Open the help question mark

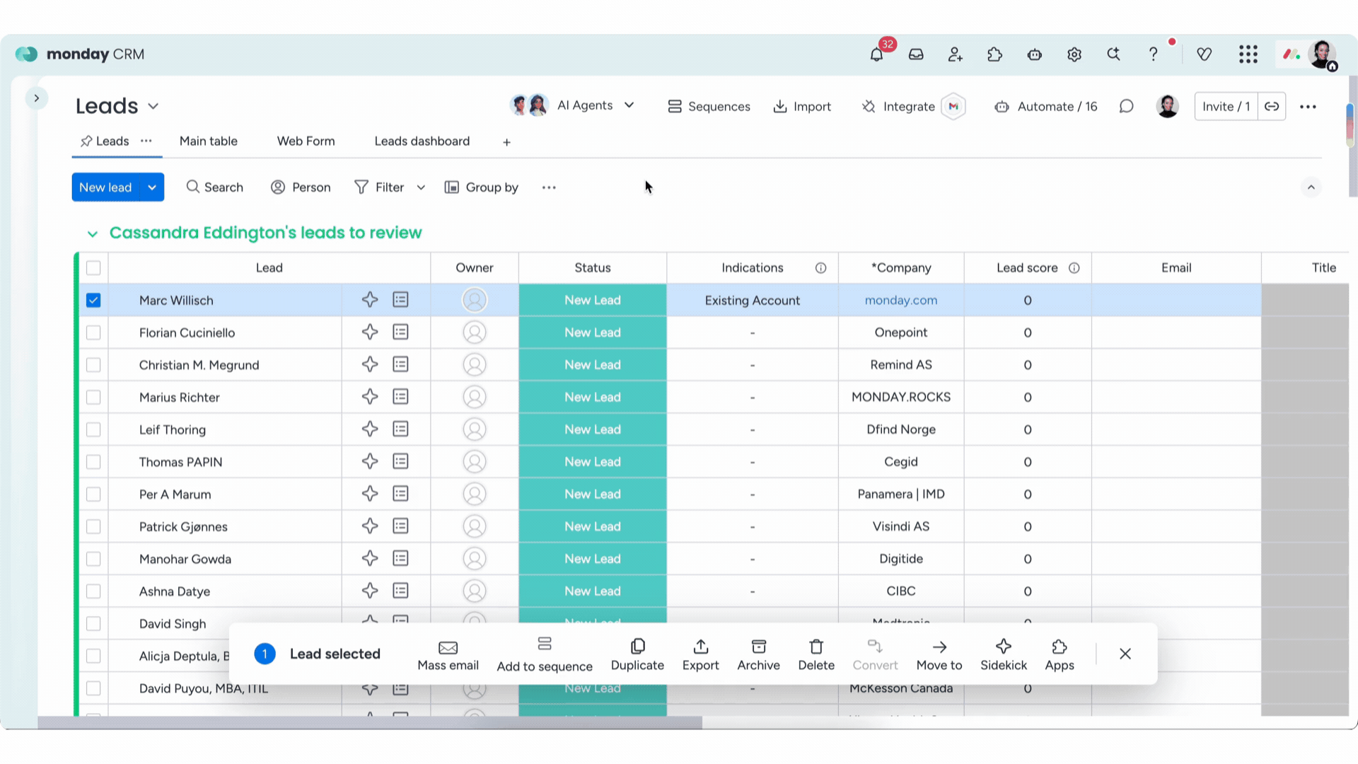[1154, 54]
